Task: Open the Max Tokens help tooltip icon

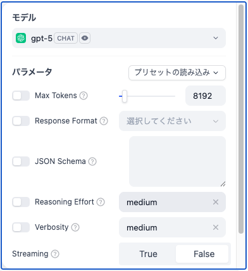Action: pyautogui.click(x=84, y=96)
